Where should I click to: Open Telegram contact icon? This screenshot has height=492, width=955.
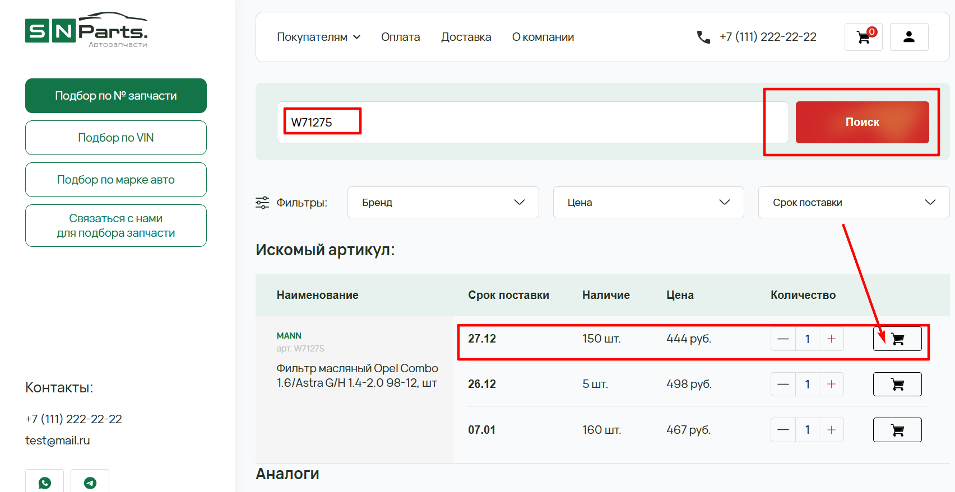pyautogui.click(x=90, y=482)
